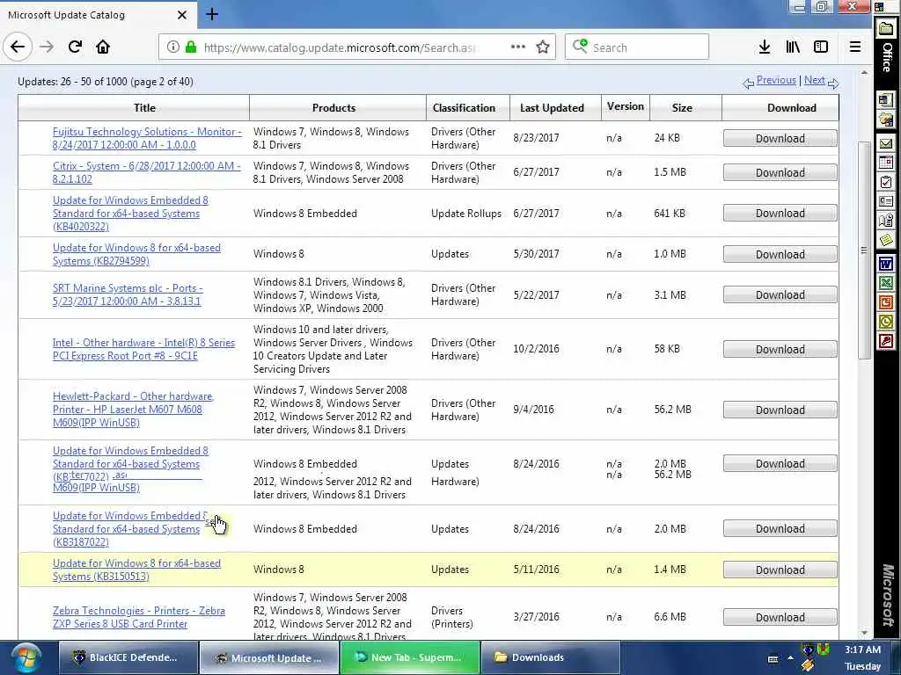
Task: Click the contact card icon on Office bar
Action: pos(886,201)
